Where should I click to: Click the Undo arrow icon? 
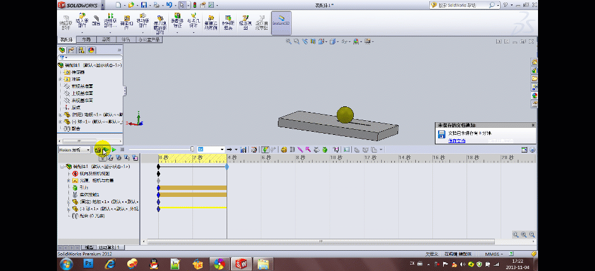pyautogui.click(x=169, y=5)
